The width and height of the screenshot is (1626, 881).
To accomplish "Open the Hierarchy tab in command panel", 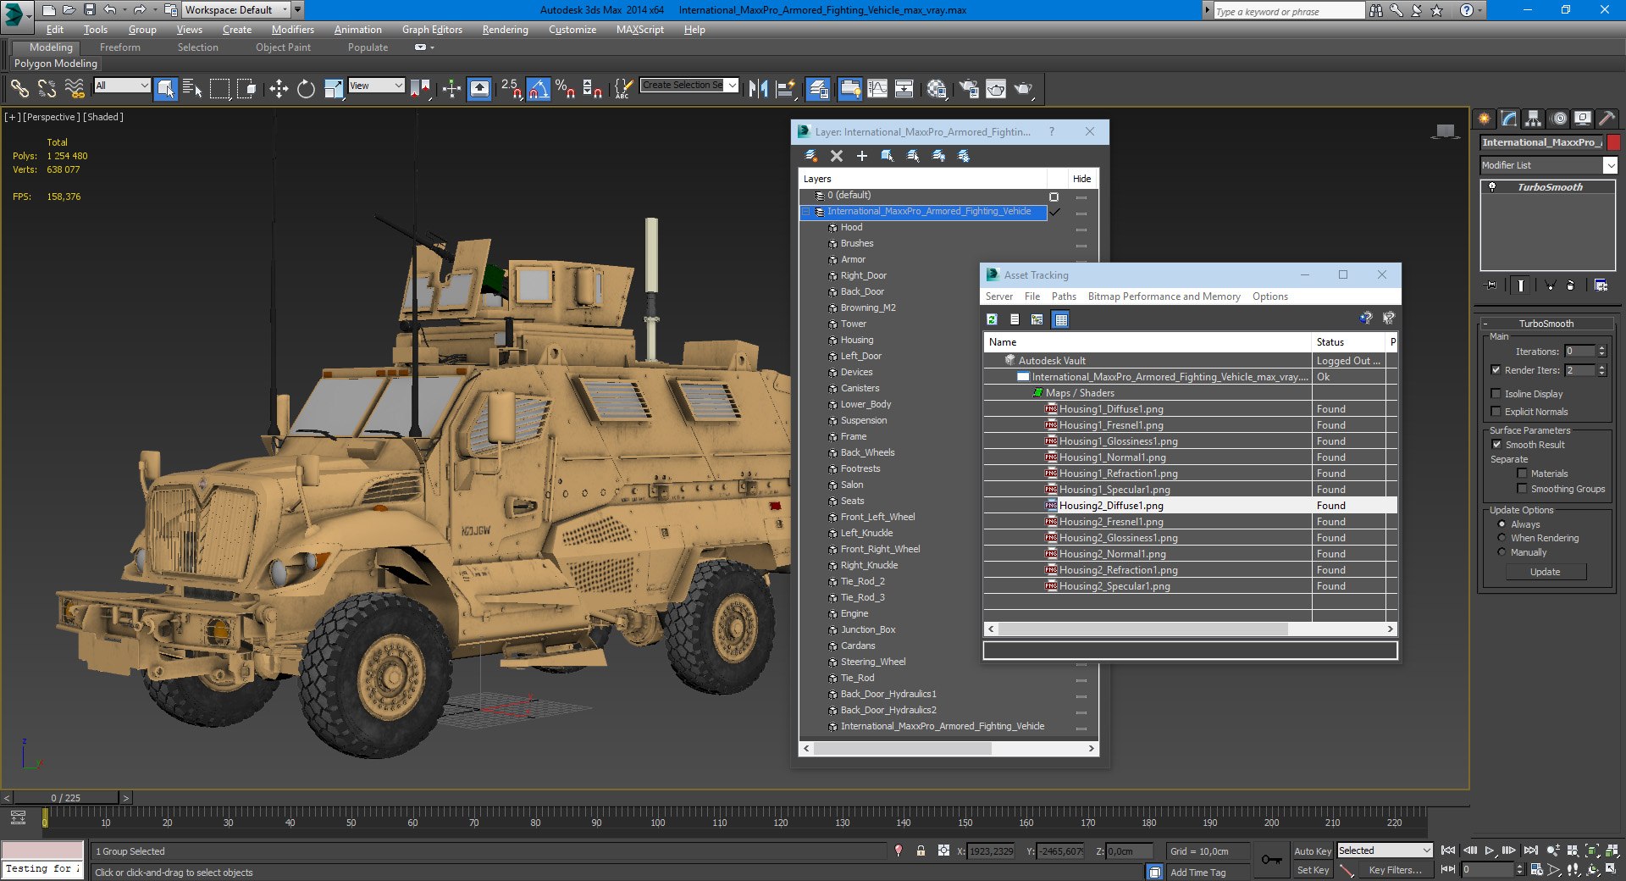I will [1533, 119].
